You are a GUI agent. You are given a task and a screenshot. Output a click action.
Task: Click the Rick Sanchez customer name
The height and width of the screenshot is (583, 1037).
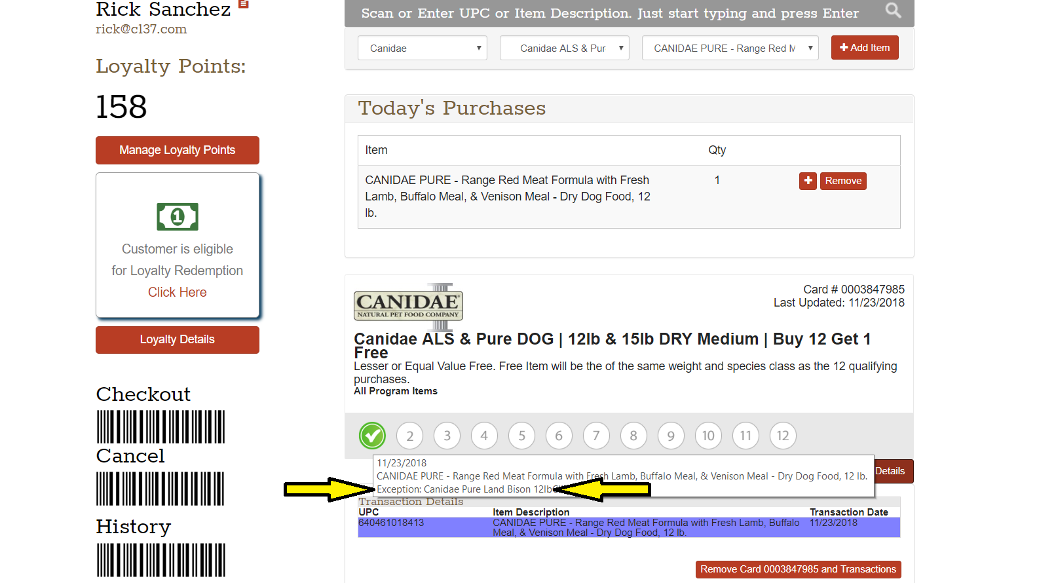click(163, 9)
